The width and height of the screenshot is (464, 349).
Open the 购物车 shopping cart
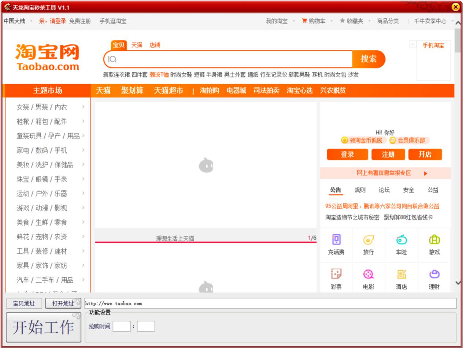click(314, 21)
